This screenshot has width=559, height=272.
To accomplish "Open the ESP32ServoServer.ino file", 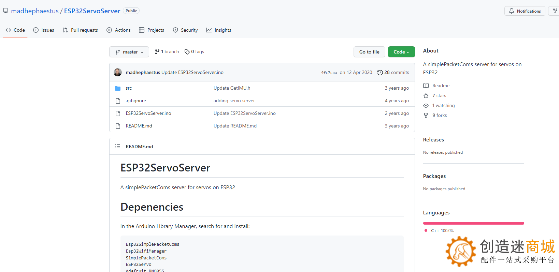I will (148, 113).
